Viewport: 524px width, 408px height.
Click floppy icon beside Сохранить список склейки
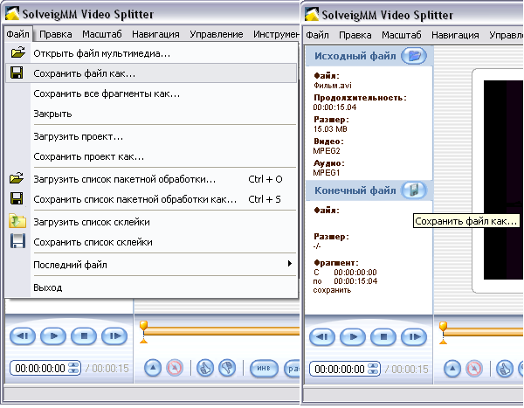(17, 241)
